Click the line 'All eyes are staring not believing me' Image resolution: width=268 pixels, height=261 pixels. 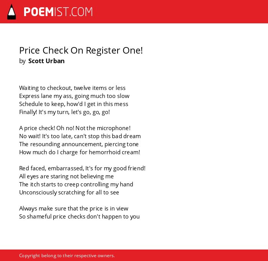point(66,176)
